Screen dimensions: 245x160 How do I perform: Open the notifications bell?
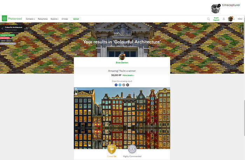[x=224, y=19]
